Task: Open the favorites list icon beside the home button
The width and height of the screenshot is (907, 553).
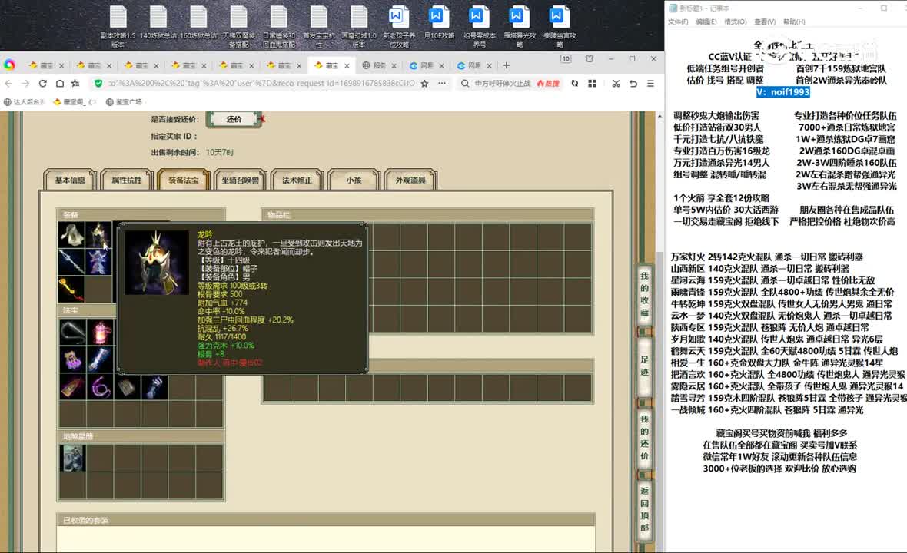Action: click(75, 83)
